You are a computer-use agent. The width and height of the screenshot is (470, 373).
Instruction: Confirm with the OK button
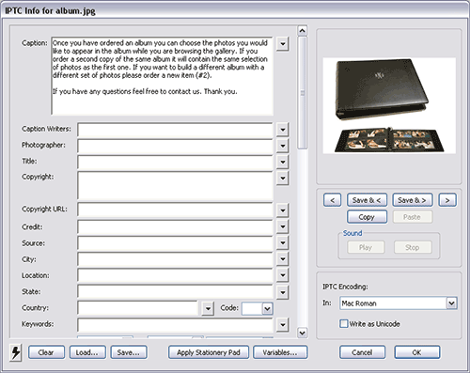point(417,352)
